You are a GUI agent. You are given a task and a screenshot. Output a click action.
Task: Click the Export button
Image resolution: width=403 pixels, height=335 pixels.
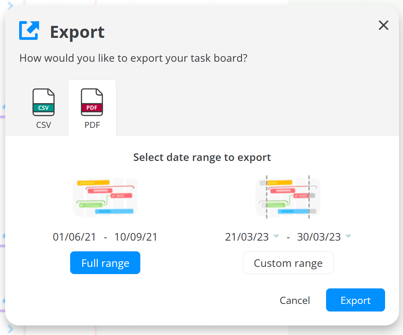355,300
